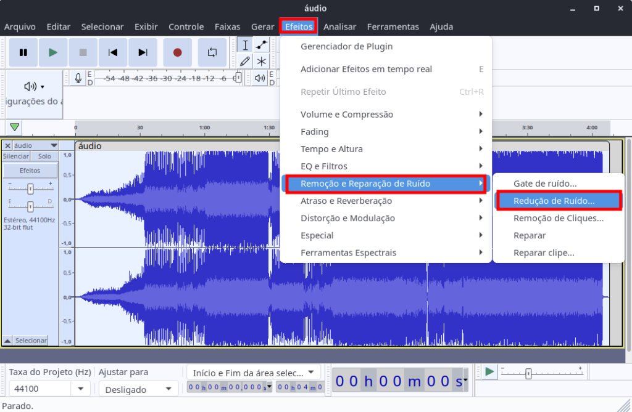Image resolution: width=632 pixels, height=412 pixels.
Task: Skip to the start of the project
Action: click(x=113, y=52)
